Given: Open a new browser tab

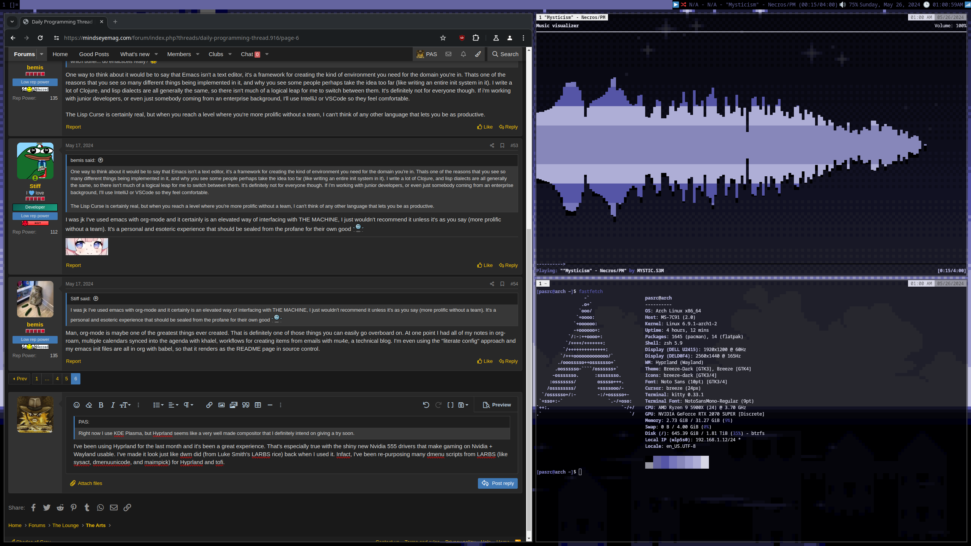Looking at the screenshot, I should click(115, 22).
